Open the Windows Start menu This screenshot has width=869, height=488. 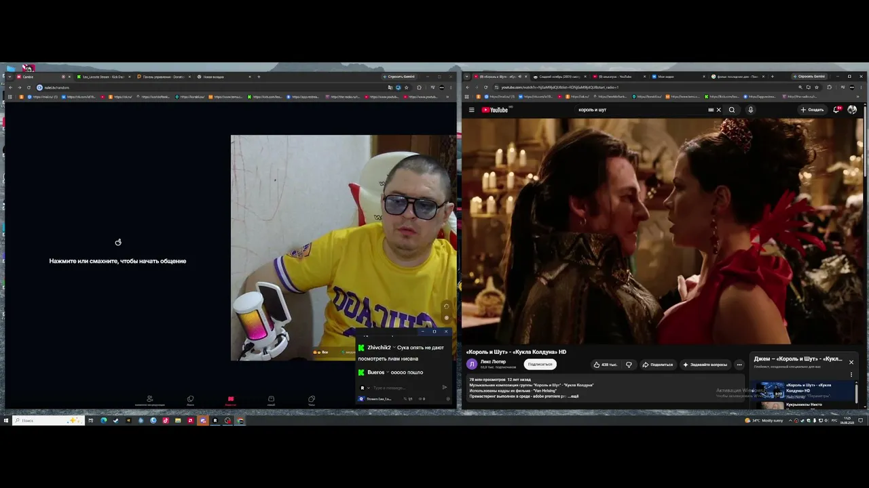pyautogui.click(x=5, y=420)
